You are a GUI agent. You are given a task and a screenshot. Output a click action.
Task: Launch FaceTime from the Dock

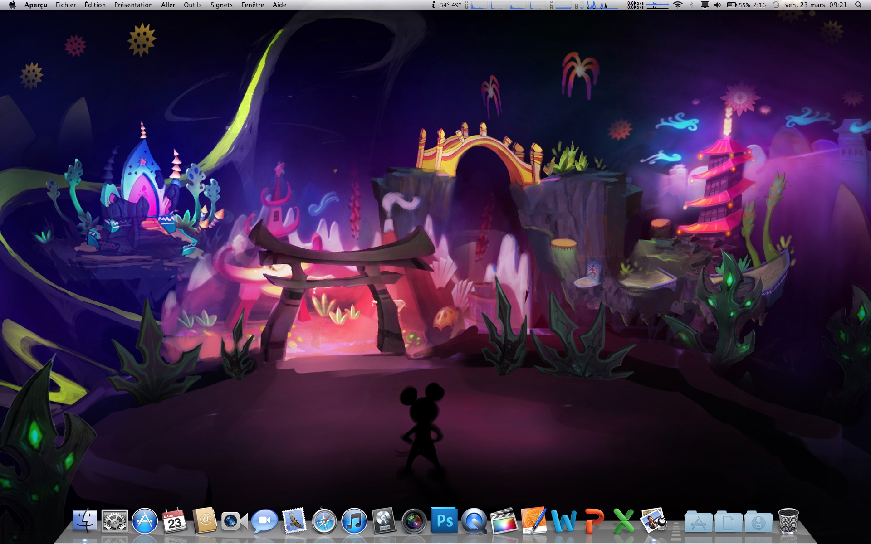pyautogui.click(x=235, y=521)
